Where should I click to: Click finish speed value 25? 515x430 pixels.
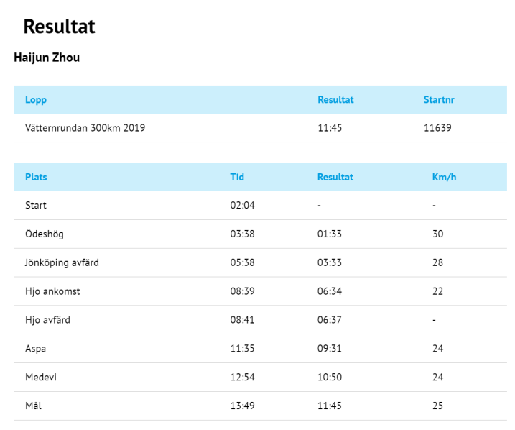437,406
